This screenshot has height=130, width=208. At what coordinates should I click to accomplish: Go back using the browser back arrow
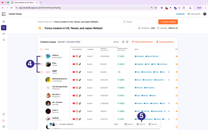tap(3, 8)
